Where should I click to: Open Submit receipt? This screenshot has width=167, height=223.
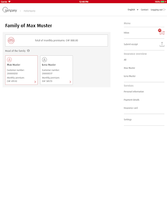pyautogui.click(x=144, y=44)
